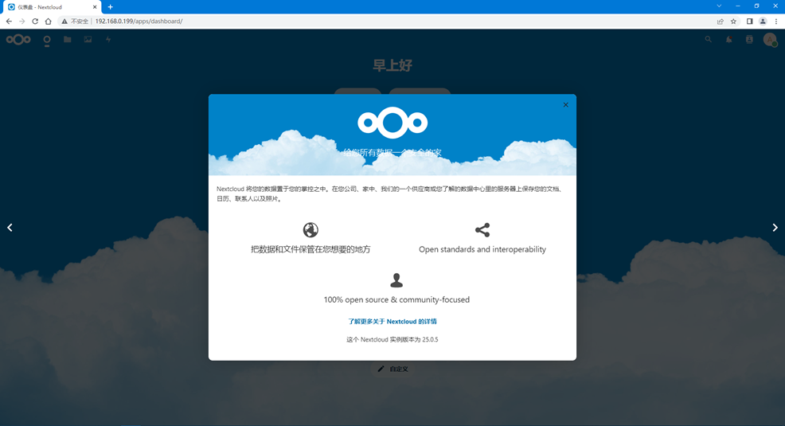Click the browser forward arrow
Image resolution: width=785 pixels, height=426 pixels.
pos(22,21)
